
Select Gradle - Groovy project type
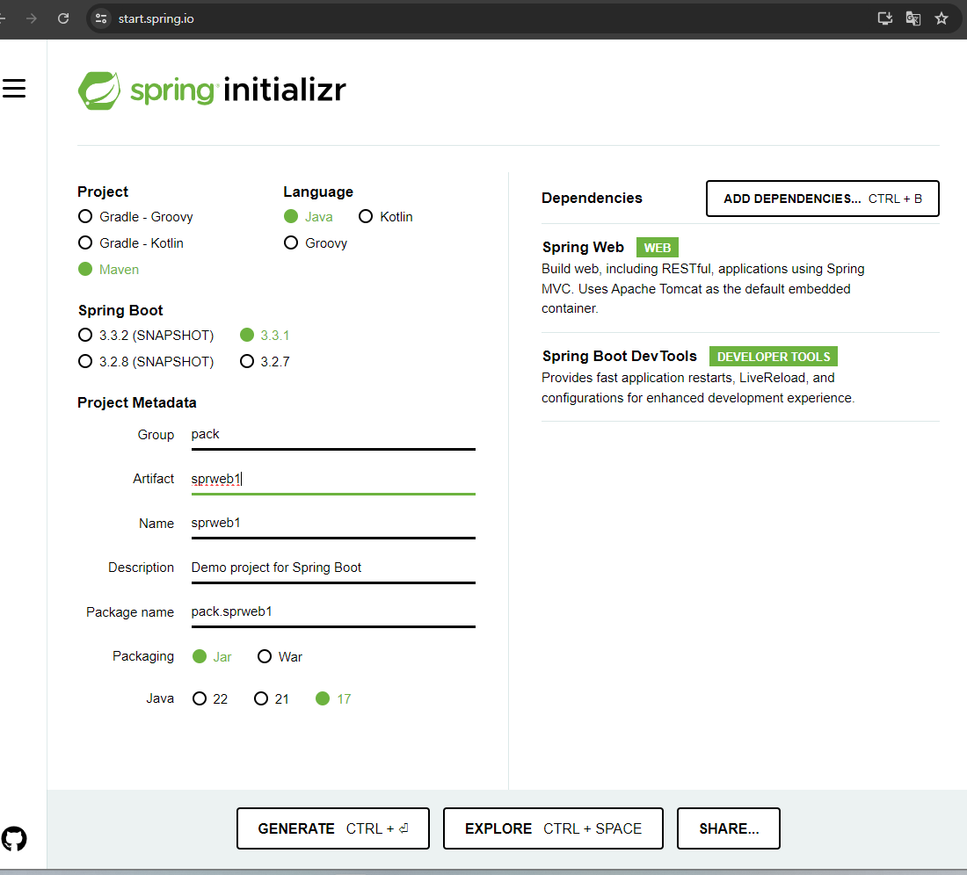click(x=135, y=217)
